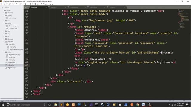Viewport: 191px width, 107px height.
Task: Expand the archivos folder
Action: click(x=4, y=13)
